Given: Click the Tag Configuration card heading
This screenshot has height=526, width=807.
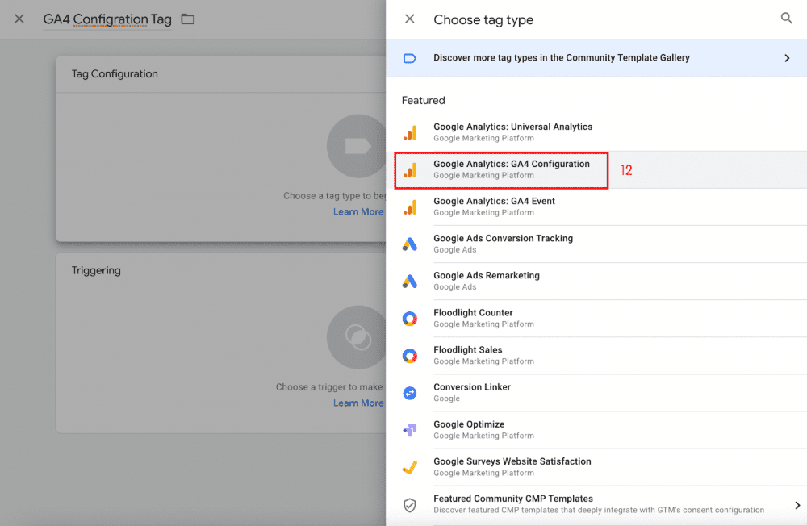Looking at the screenshot, I should point(115,73).
